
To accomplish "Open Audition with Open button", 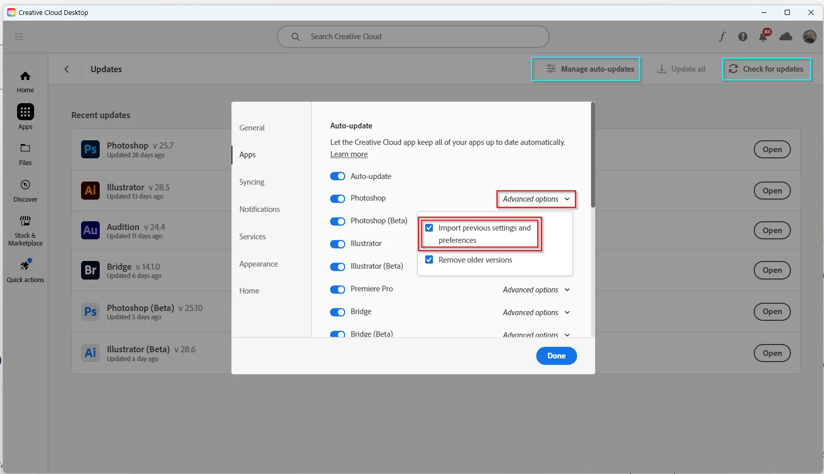I will pyautogui.click(x=772, y=231).
